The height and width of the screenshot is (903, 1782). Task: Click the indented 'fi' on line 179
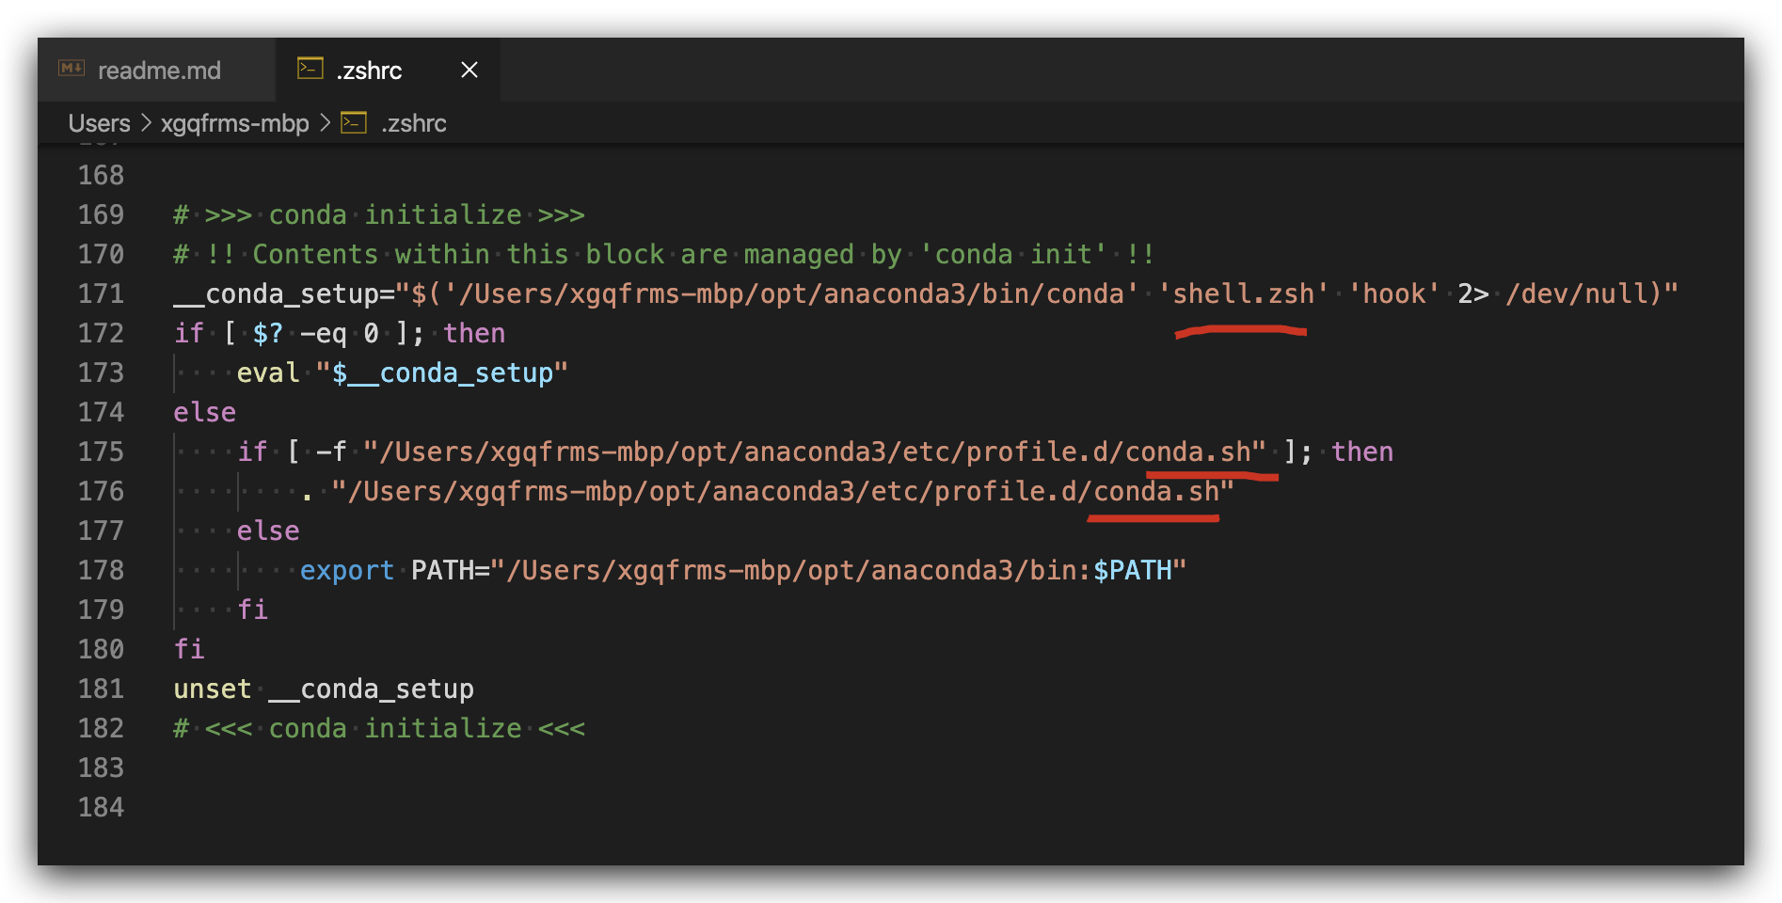click(x=253, y=610)
